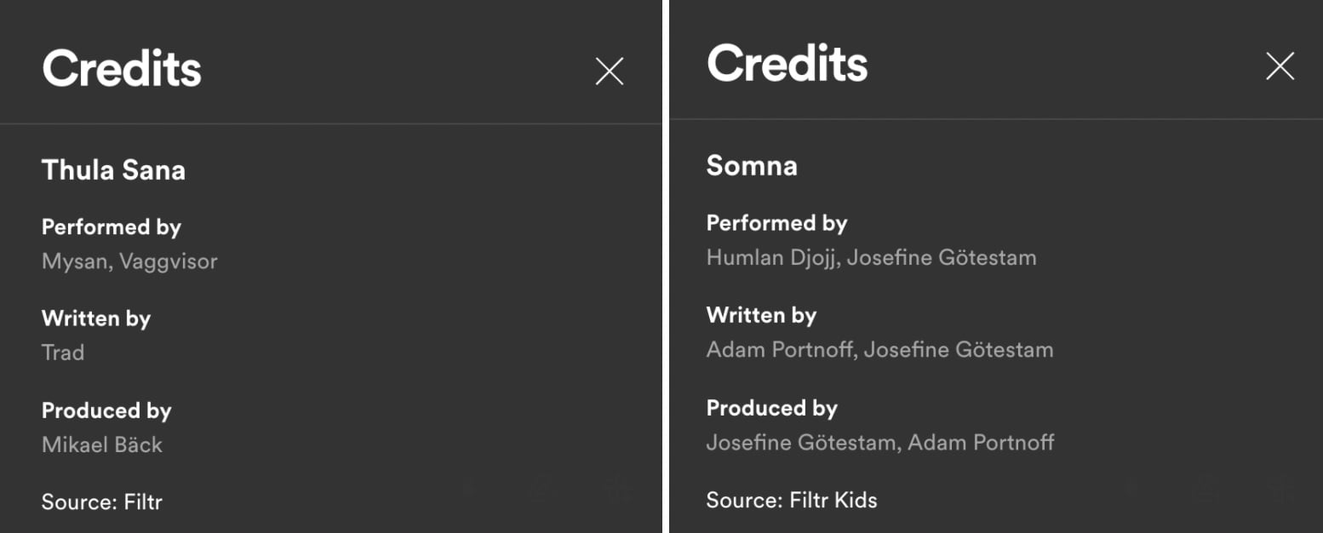Click the Thula Sana song title
Viewport: 1323px width, 533px height.
pos(113,170)
